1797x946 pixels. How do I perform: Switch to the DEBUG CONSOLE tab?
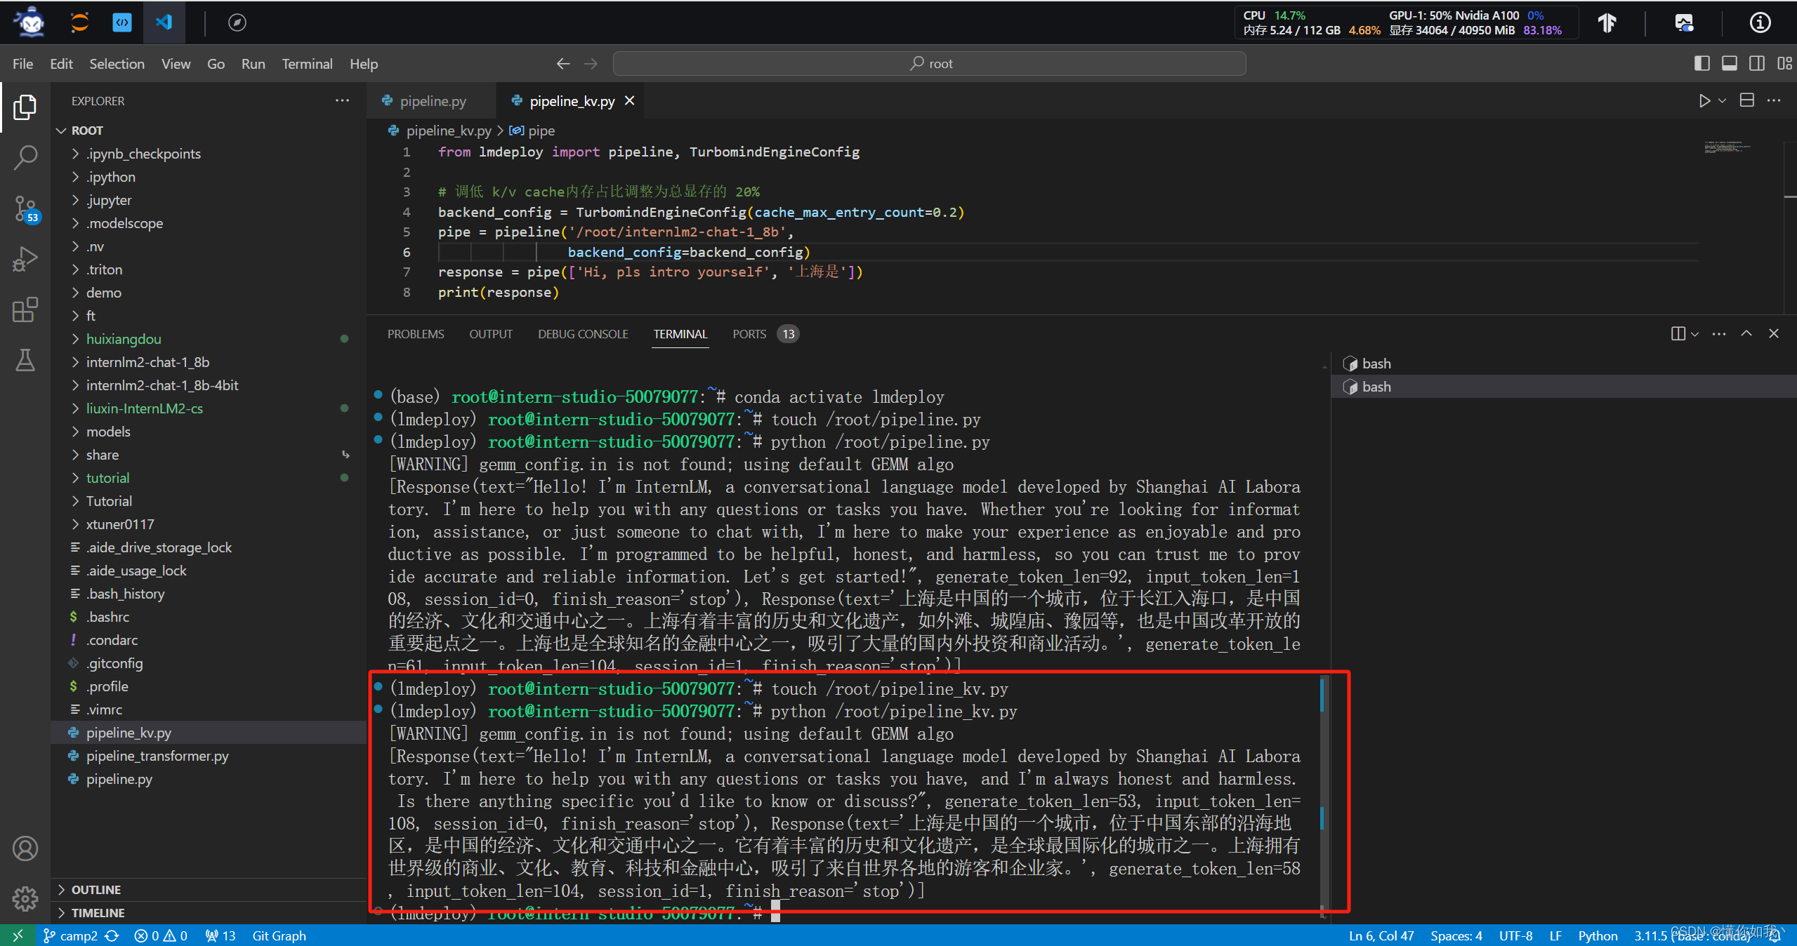coord(583,334)
